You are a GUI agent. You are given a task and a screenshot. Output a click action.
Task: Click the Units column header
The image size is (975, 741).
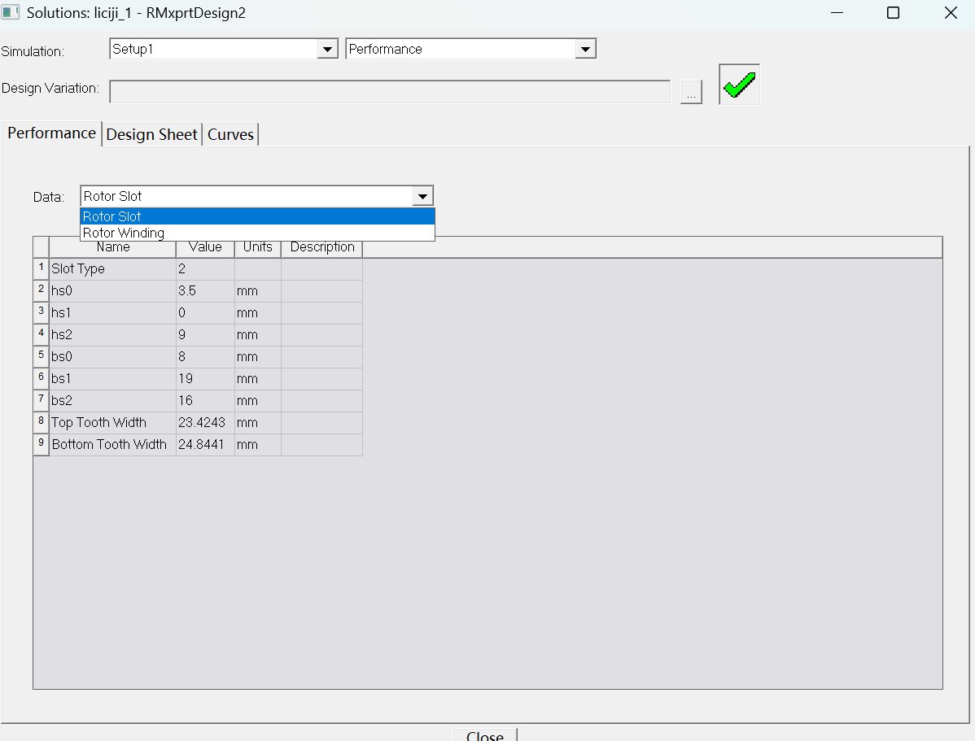click(257, 246)
